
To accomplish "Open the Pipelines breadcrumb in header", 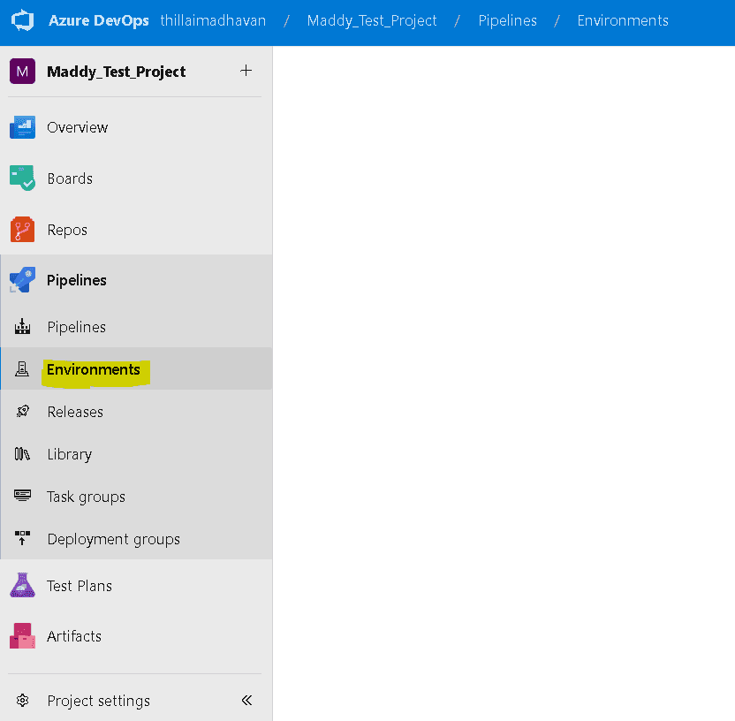I will (x=507, y=20).
